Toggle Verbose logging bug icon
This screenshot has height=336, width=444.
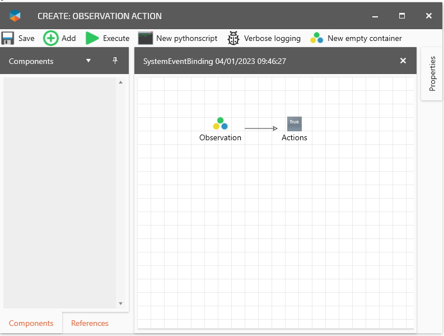coord(233,38)
